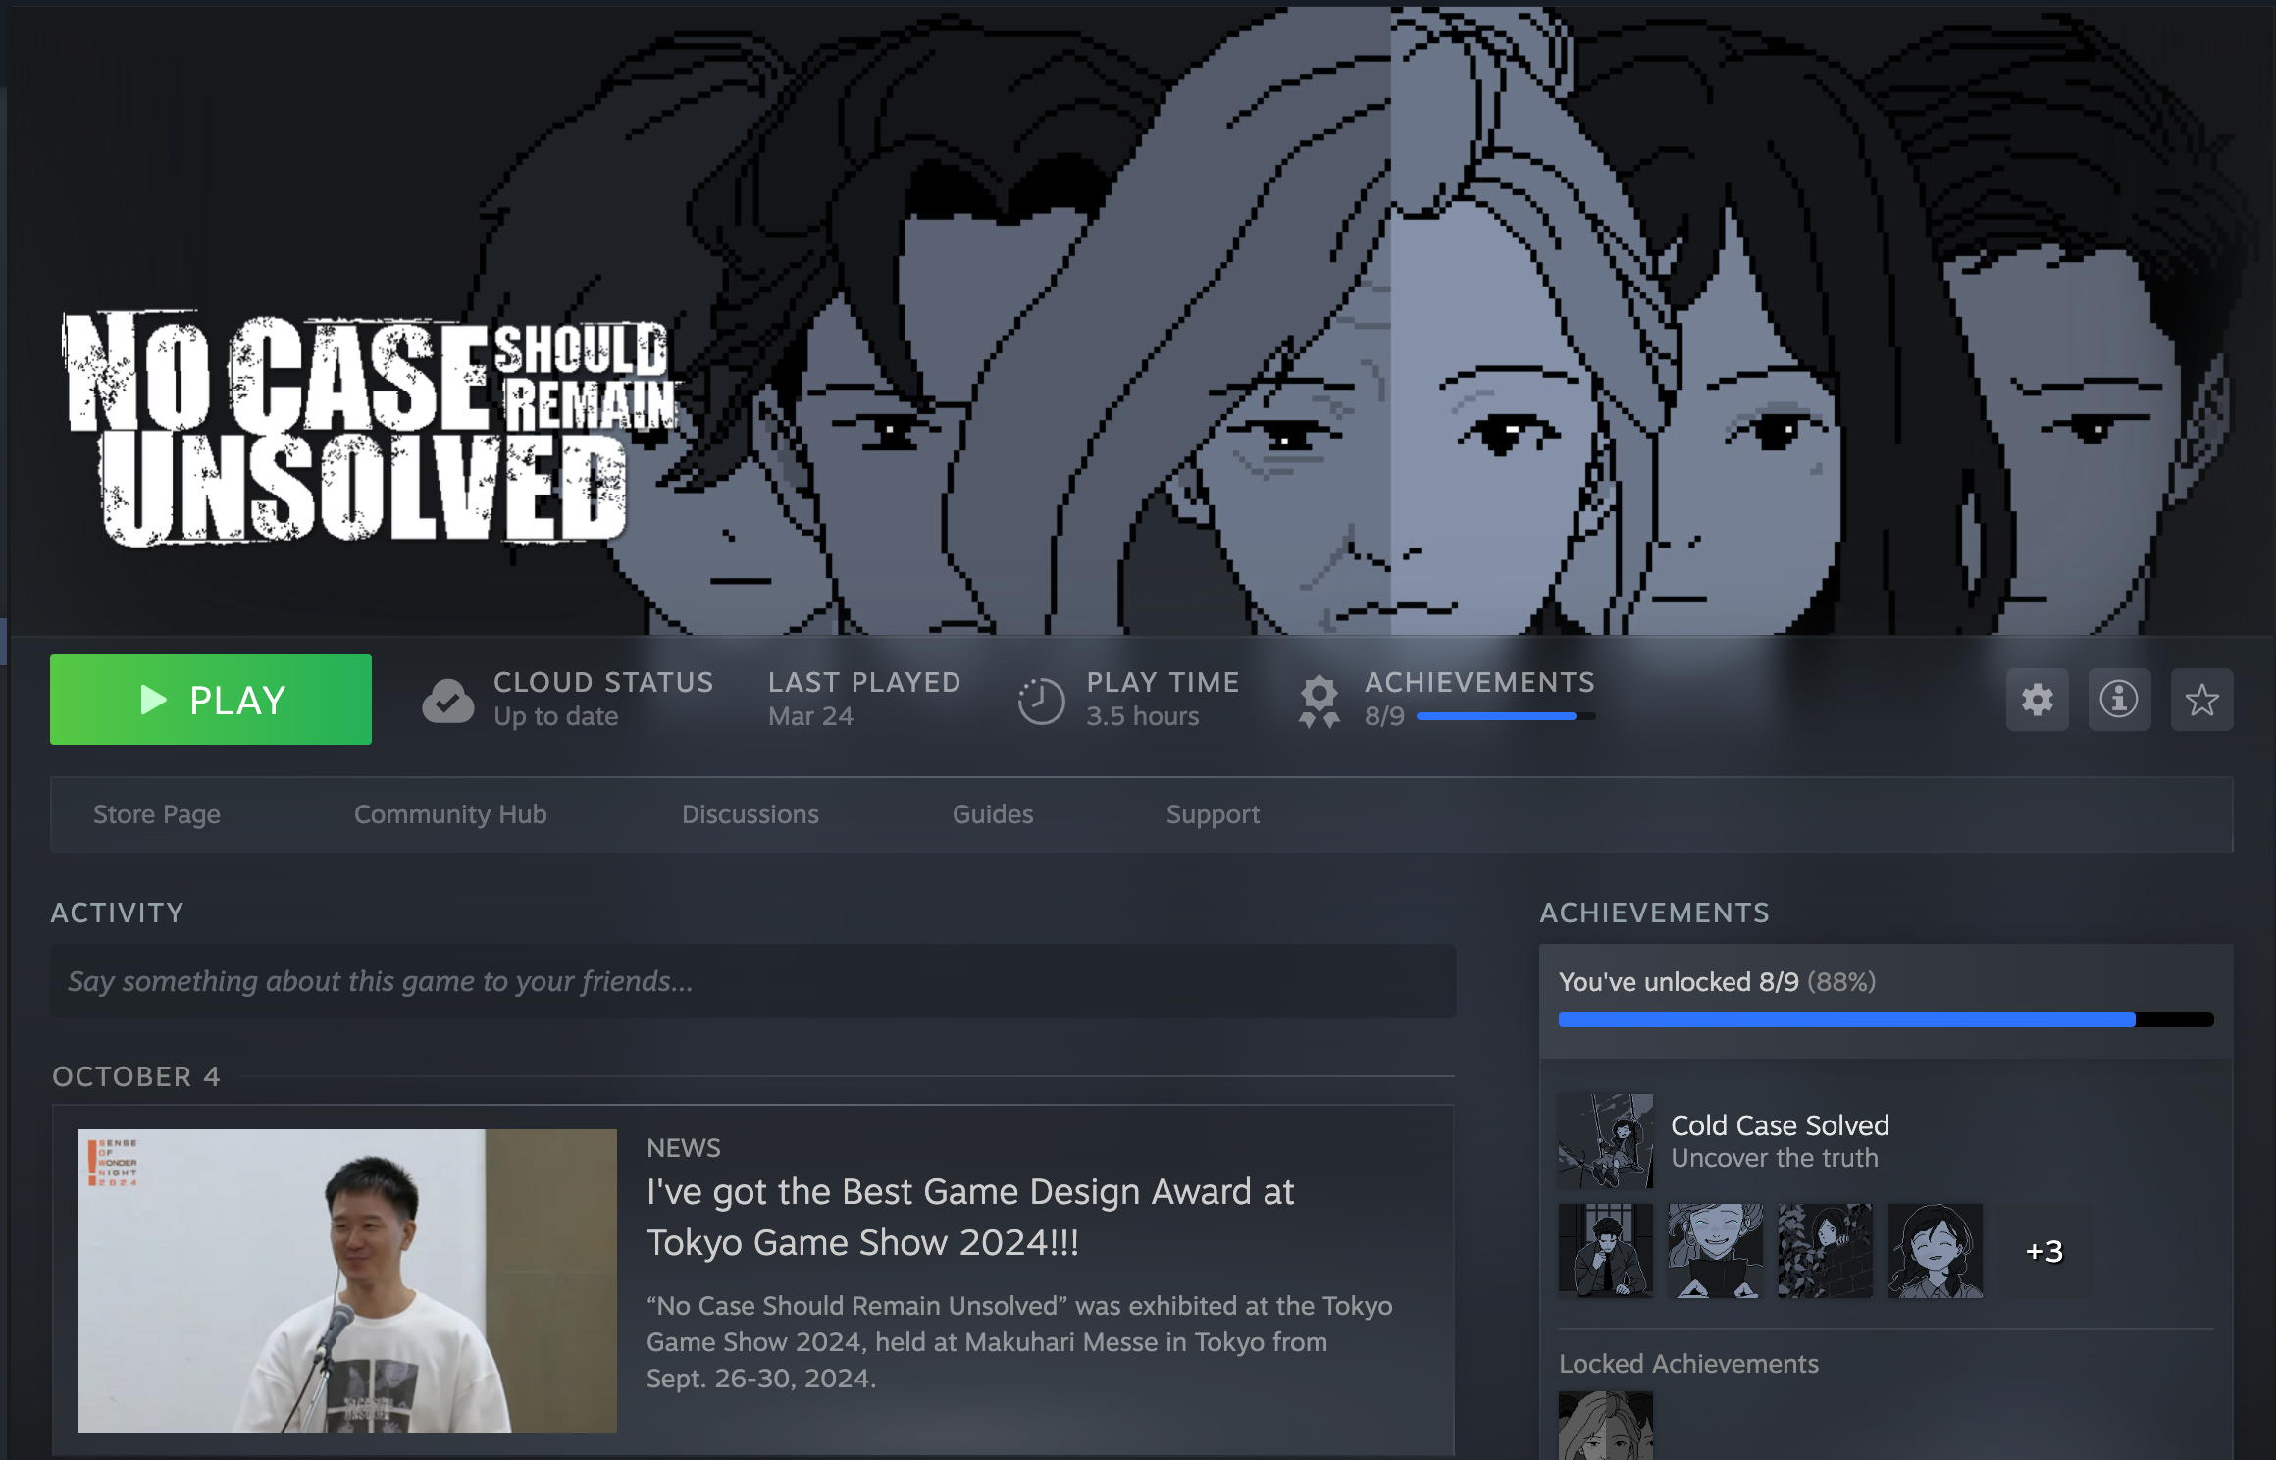Open the Tokyo Game Show award news headline

tap(970, 1217)
